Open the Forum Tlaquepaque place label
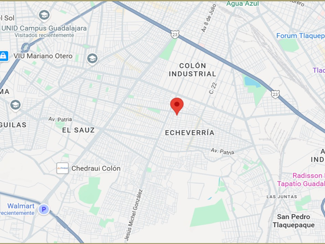Viewport: 325px width, 244px height. [300, 36]
